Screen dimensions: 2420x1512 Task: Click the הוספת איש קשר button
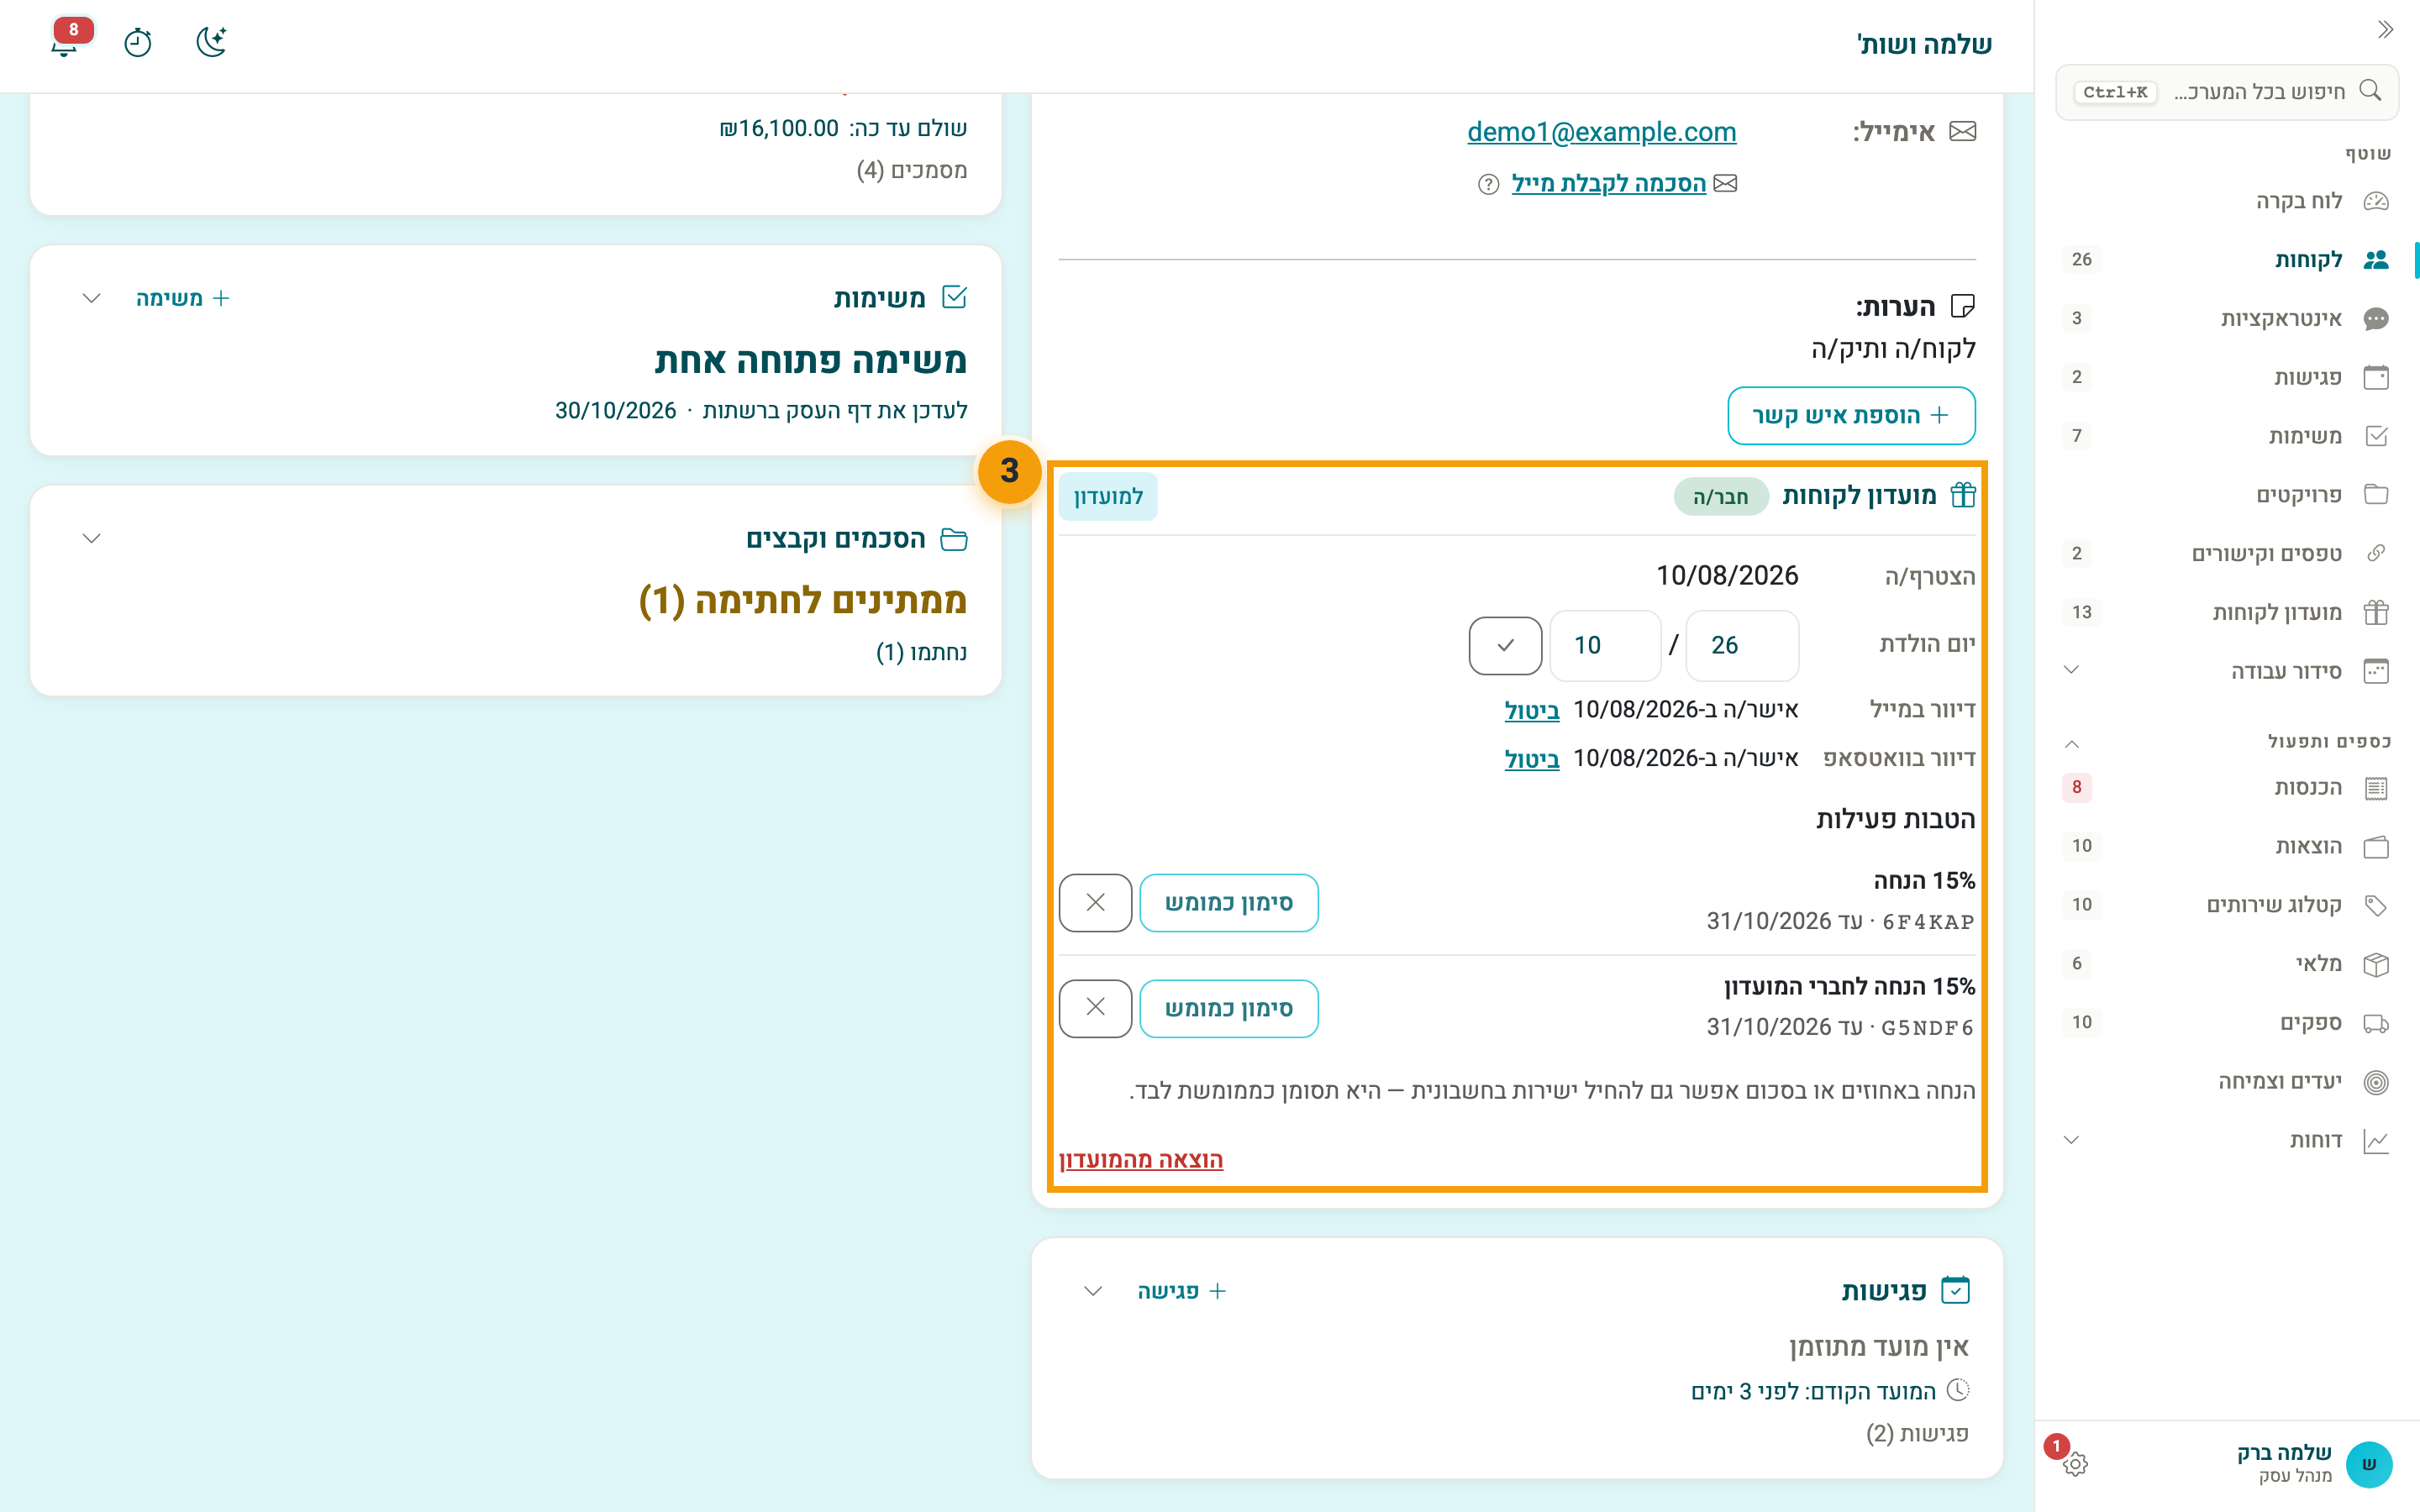[1851, 415]
